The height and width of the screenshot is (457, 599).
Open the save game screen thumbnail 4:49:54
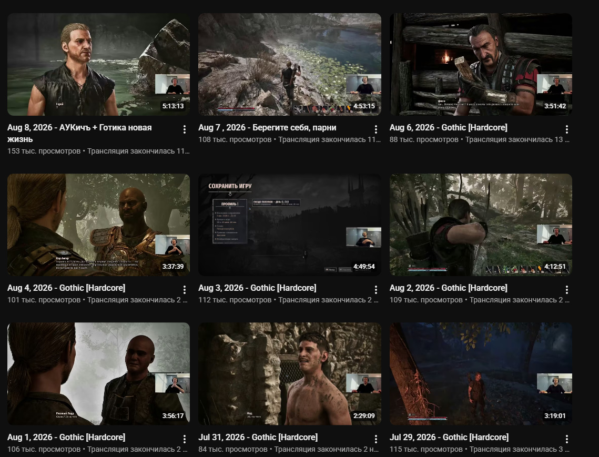[x=290, y=225]
